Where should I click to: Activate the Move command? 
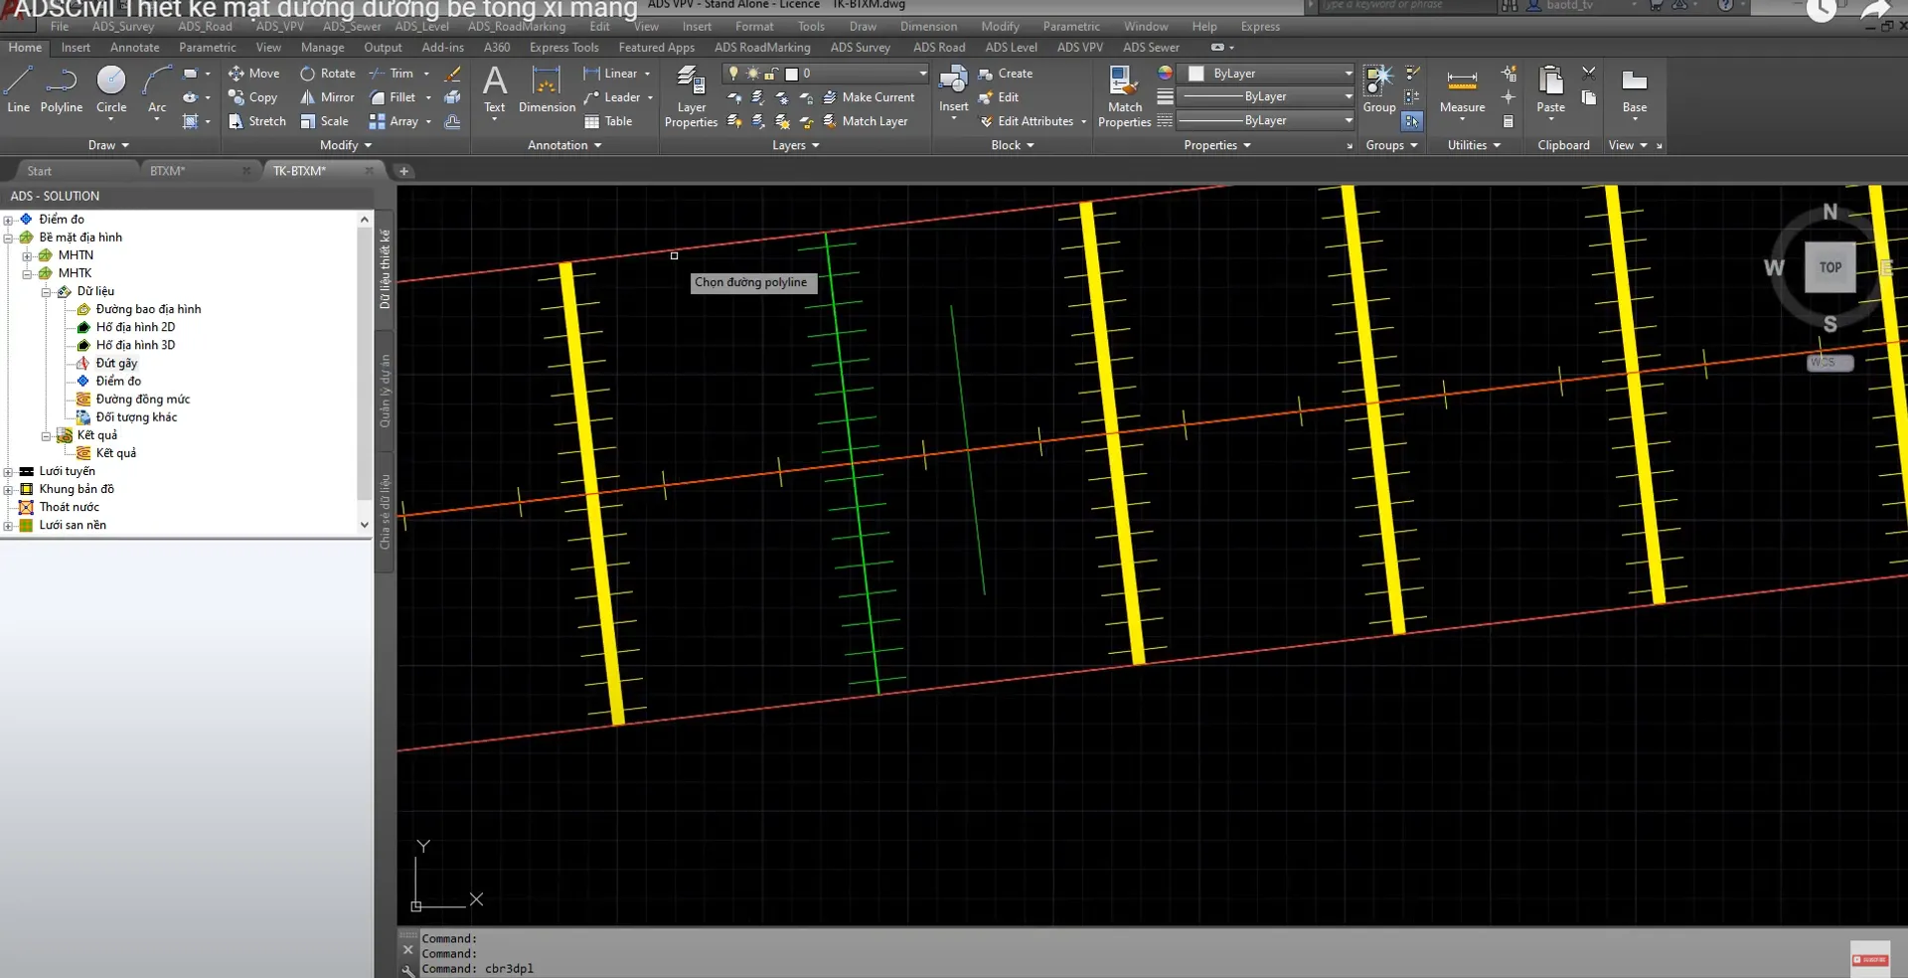[254, 74]
